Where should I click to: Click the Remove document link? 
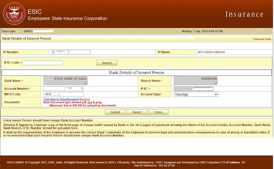(x=85, y=99)
